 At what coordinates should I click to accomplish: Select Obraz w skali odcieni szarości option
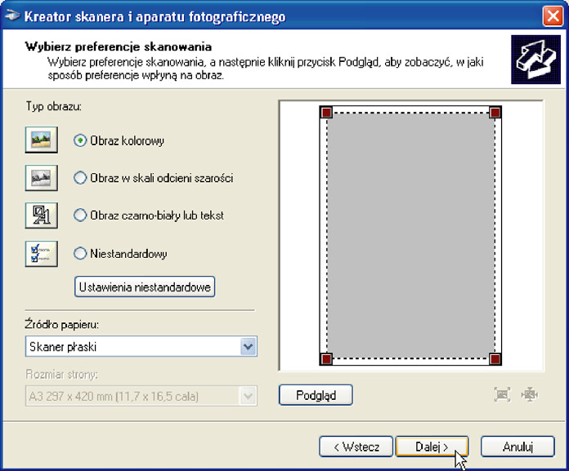(80, 178)
